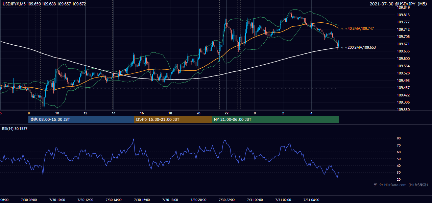Click the データ: HistData.com source credit
Screen dimensions: 432x203
401,185
